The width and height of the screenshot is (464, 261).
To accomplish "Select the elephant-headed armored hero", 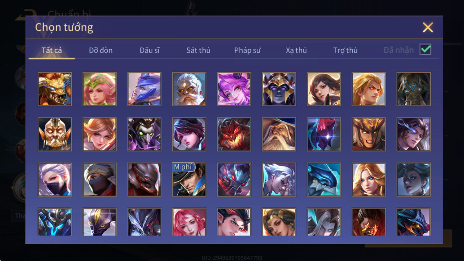I will [414, 89].
